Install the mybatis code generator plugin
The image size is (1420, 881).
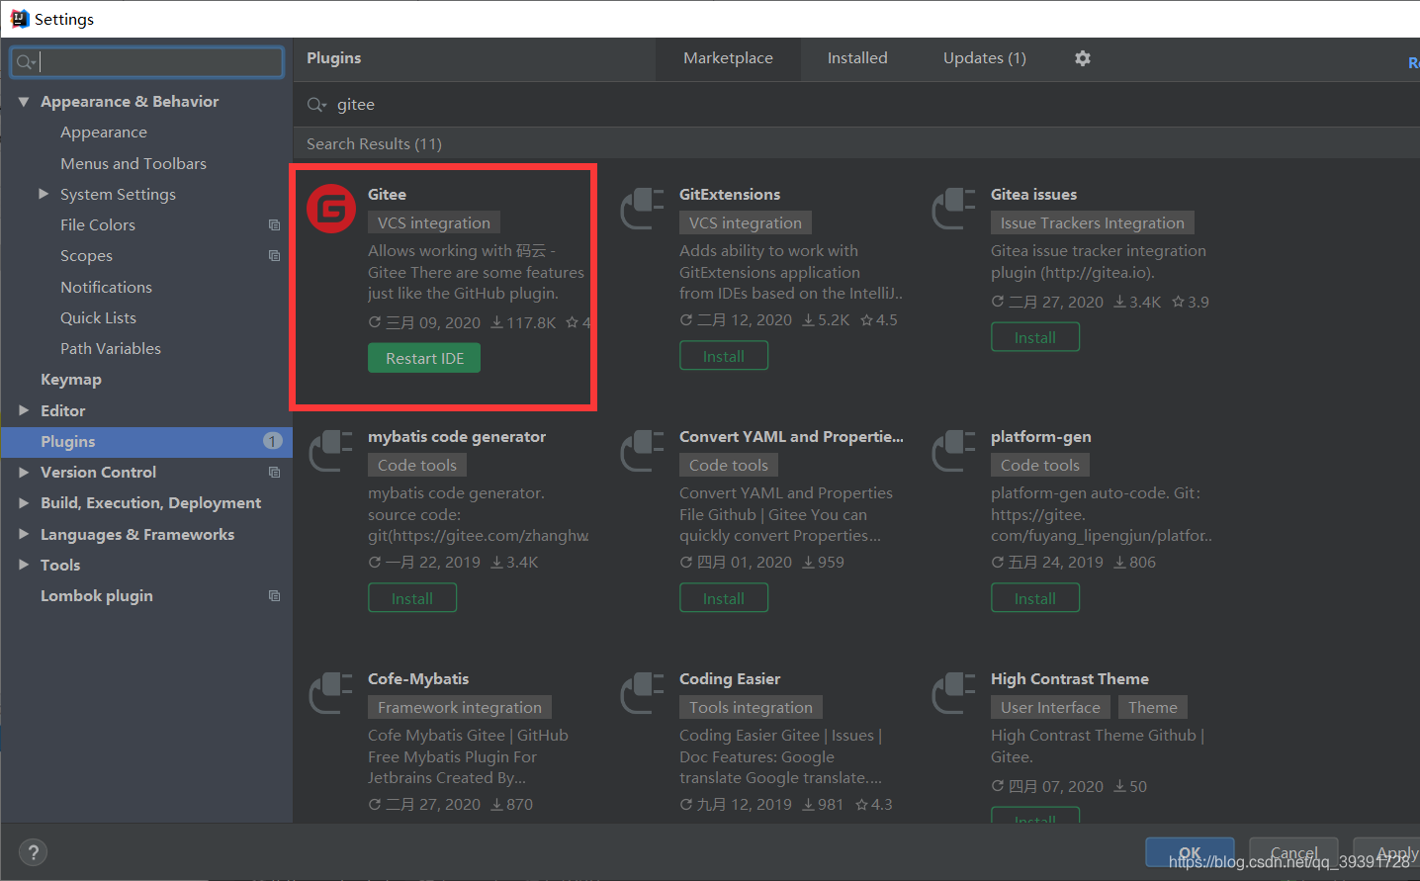coord(412,598)
